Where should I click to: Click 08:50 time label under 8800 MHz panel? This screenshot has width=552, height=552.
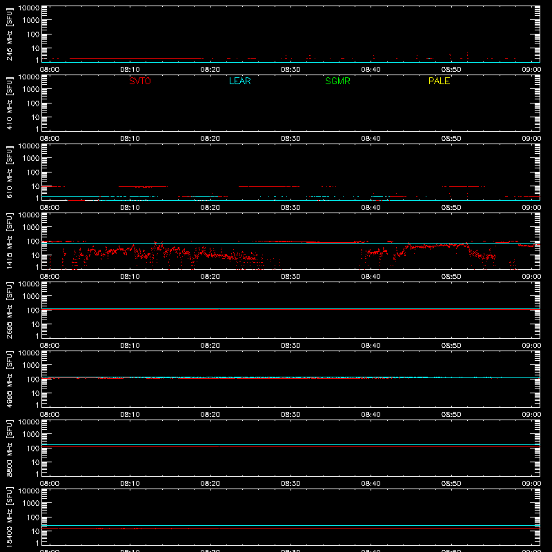click(x=451, y=484)
